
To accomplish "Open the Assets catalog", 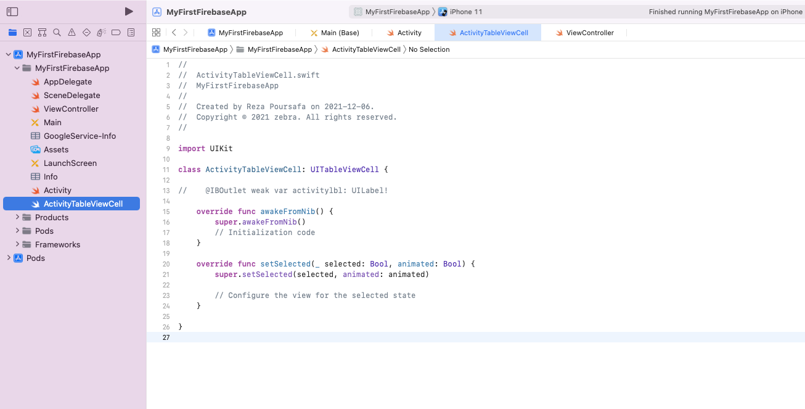I will (x=56, y=149).
